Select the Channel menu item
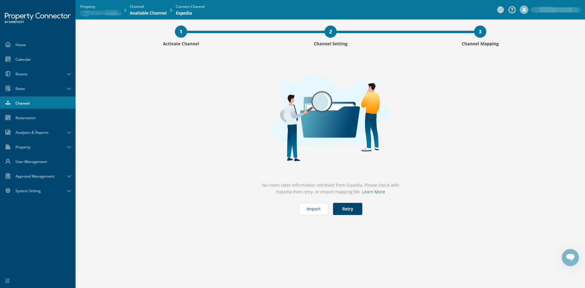585x288 pixels. coord(38,103)
